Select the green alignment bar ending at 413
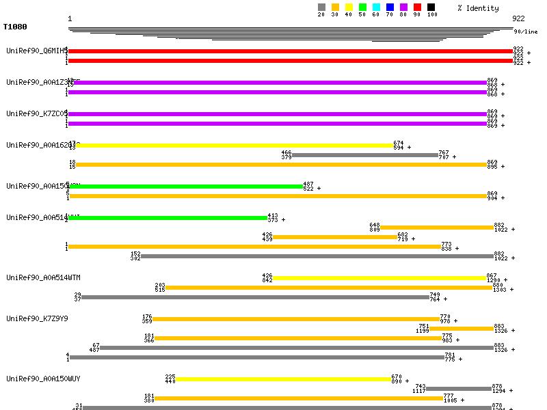This screenshot has height=410, width=547. tap(168, 218)
